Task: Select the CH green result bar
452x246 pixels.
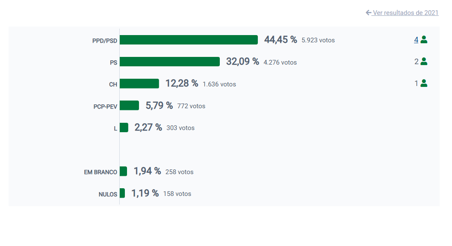Action: (x=139, y=83)
